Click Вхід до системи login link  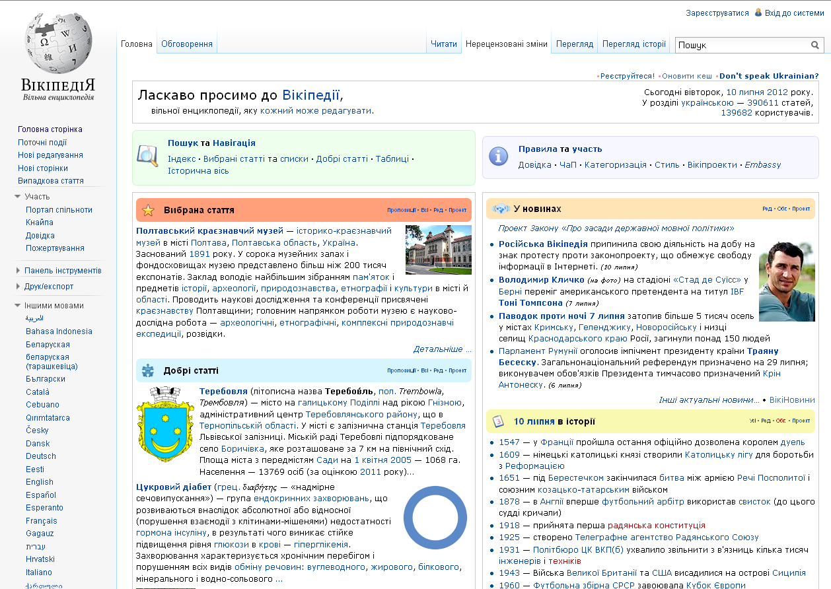(x=795, y=13)
